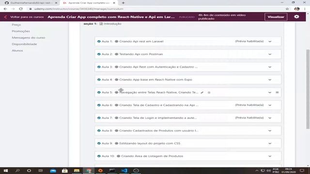
Task: Click the back arrow beside Voltar para os cursos
Action: [x=5, y=17]
